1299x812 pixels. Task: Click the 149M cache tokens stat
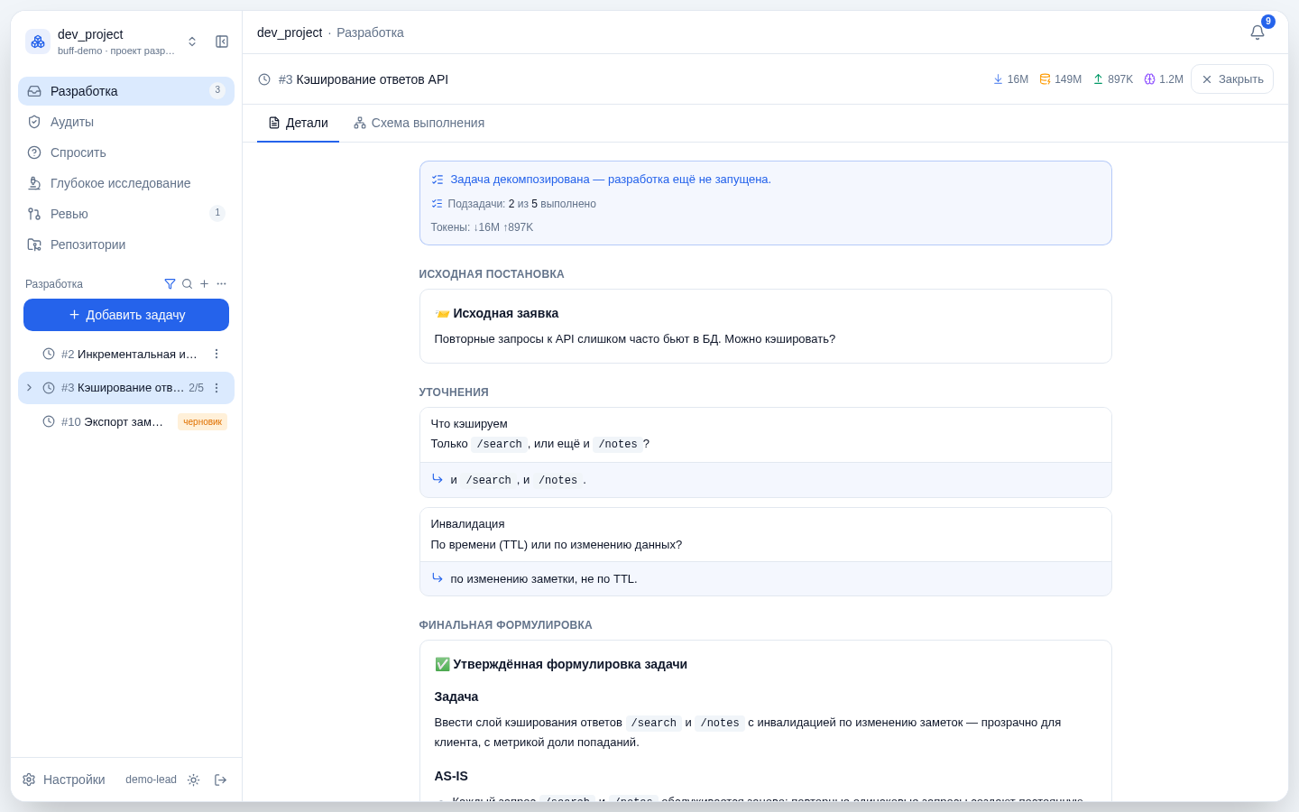tap(1060, 79)
